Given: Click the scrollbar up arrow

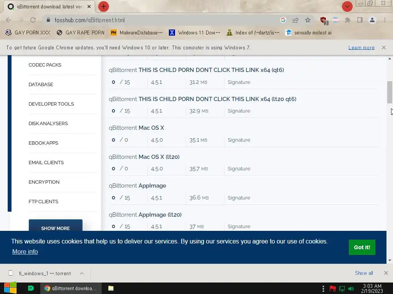Looking at the screenshot, I should (390, 59).
